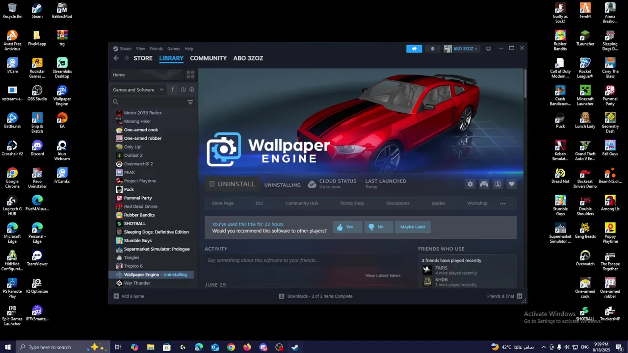Recommend the software with Yes
Viewport: 628px width, 353px height.
[x=347, y=227]
